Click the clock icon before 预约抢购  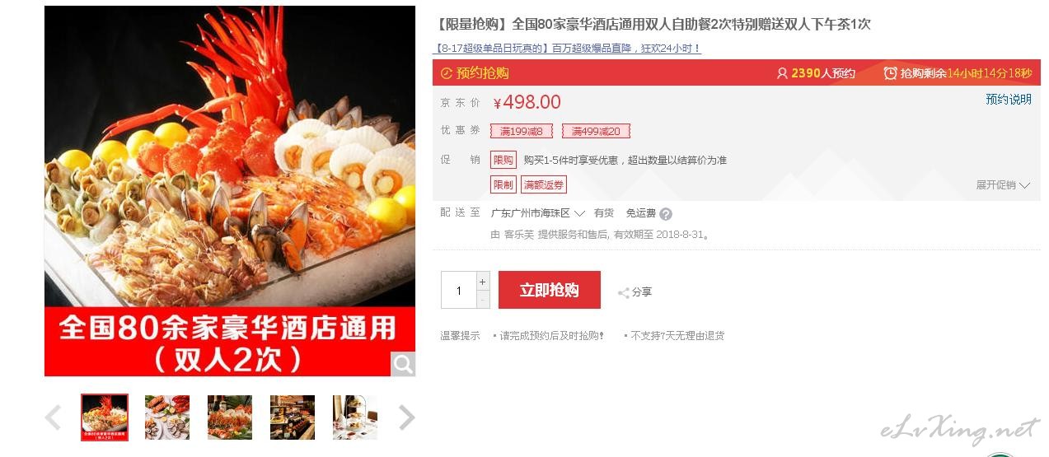click(x=447, y=73)
